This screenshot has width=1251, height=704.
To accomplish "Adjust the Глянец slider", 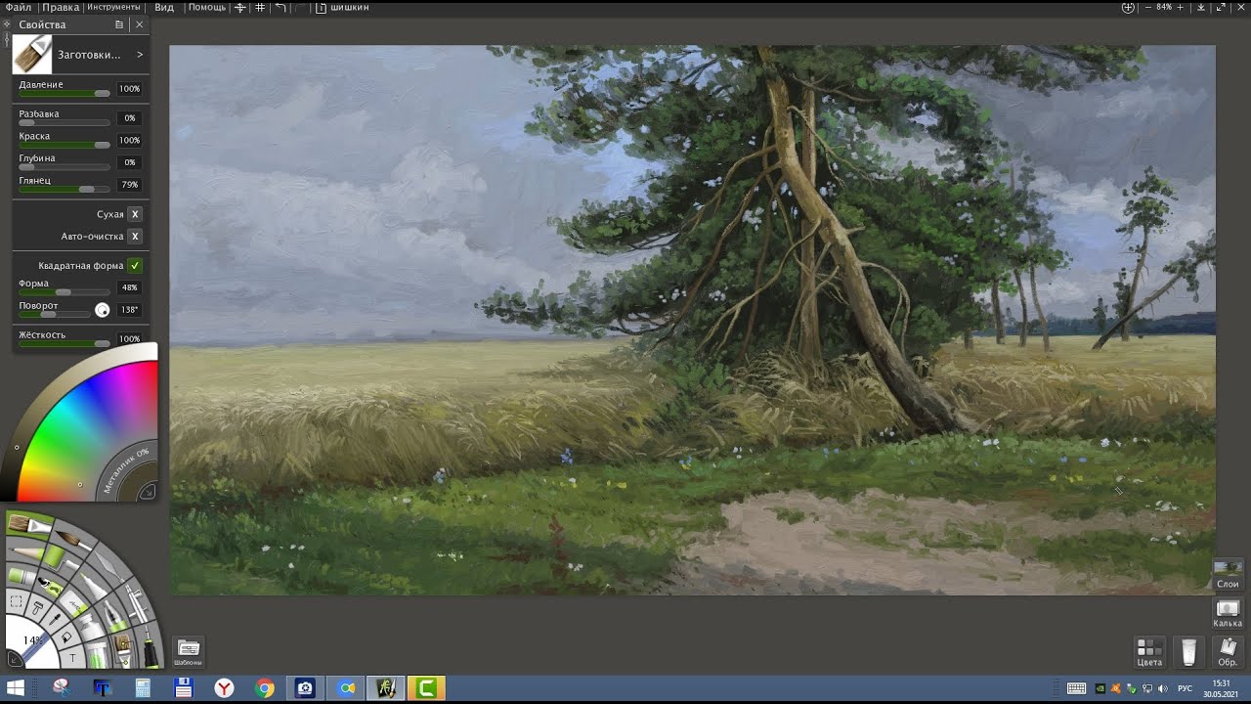I will [x=65, y=189].
